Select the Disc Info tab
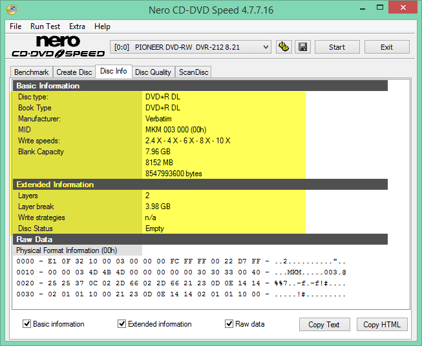422x346 pixels. pos(114,71)
